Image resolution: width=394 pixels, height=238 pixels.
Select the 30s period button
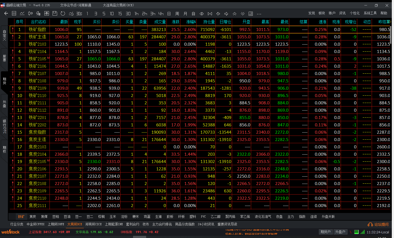click(x=79, y=13)
